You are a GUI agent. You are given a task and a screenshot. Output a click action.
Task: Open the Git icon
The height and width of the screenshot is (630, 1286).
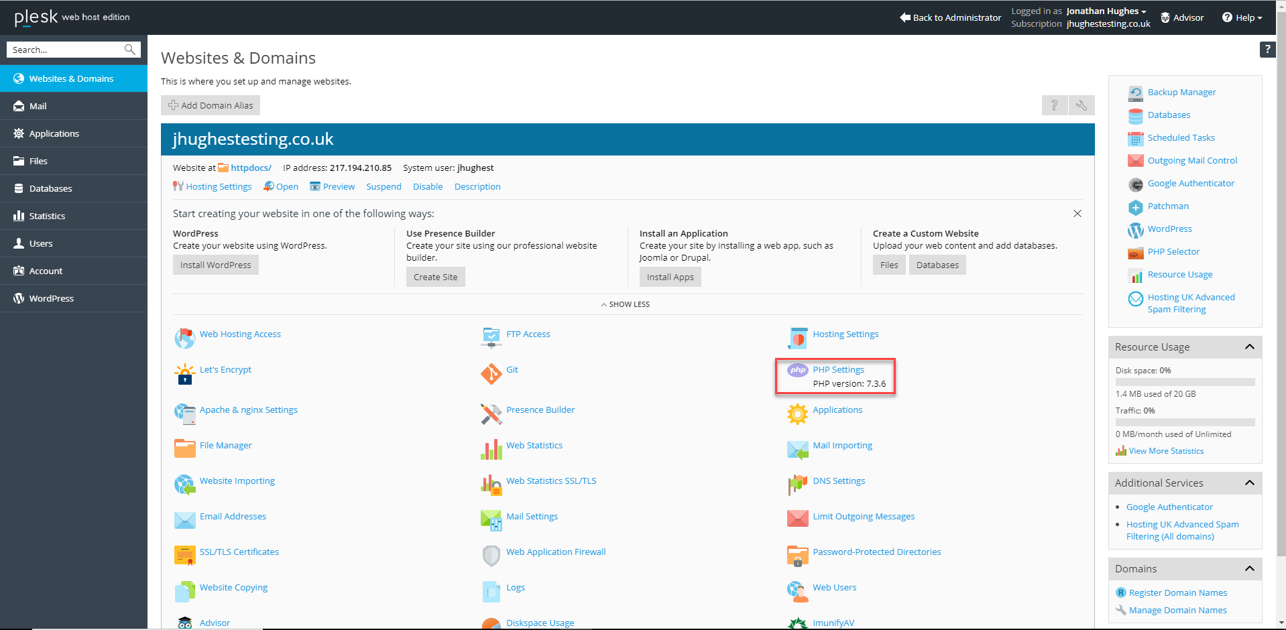point(491,373)
